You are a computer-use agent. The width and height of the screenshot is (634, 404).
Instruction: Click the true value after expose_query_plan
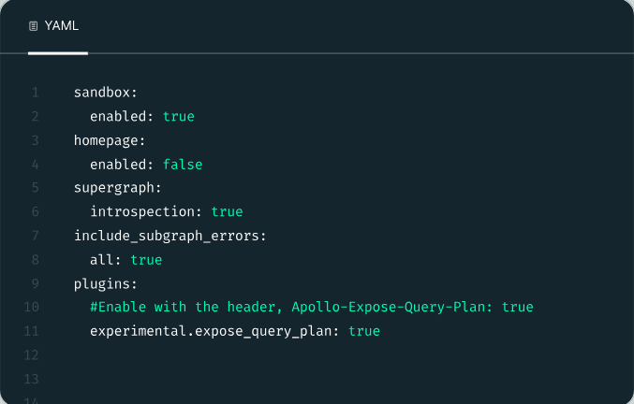coord(364,331)
